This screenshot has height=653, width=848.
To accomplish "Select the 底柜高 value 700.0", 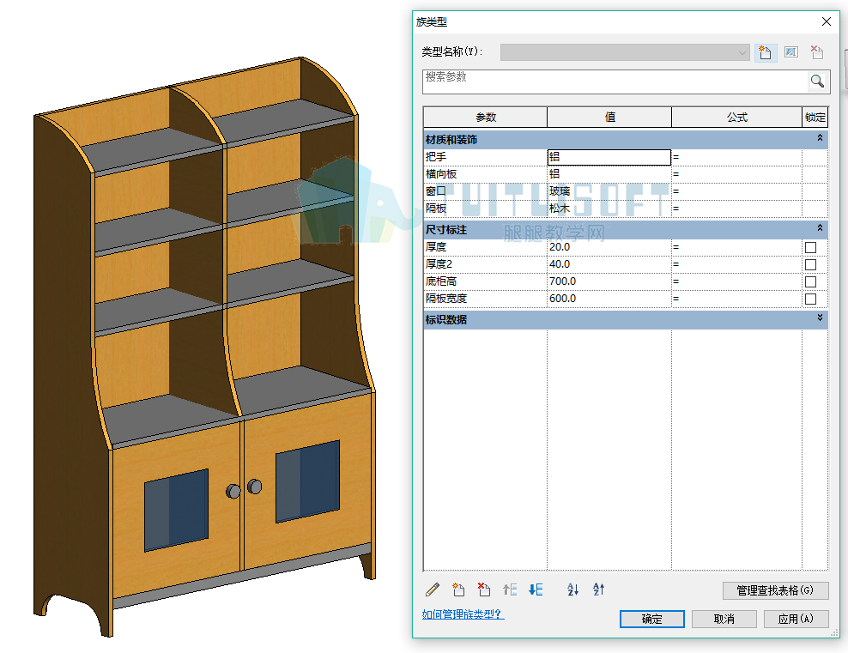I will pyautogui.click(x=609, y=281).
